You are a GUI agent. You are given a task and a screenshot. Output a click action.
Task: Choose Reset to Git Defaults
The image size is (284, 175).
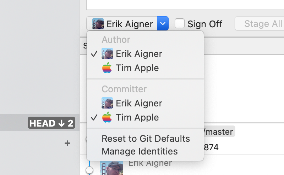coord(146,139)
